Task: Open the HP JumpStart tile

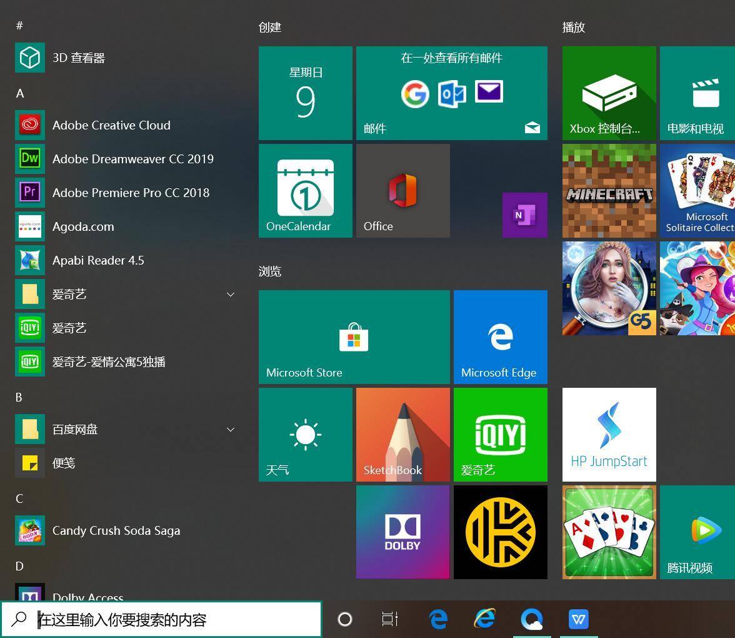Action: pos(609,435)
